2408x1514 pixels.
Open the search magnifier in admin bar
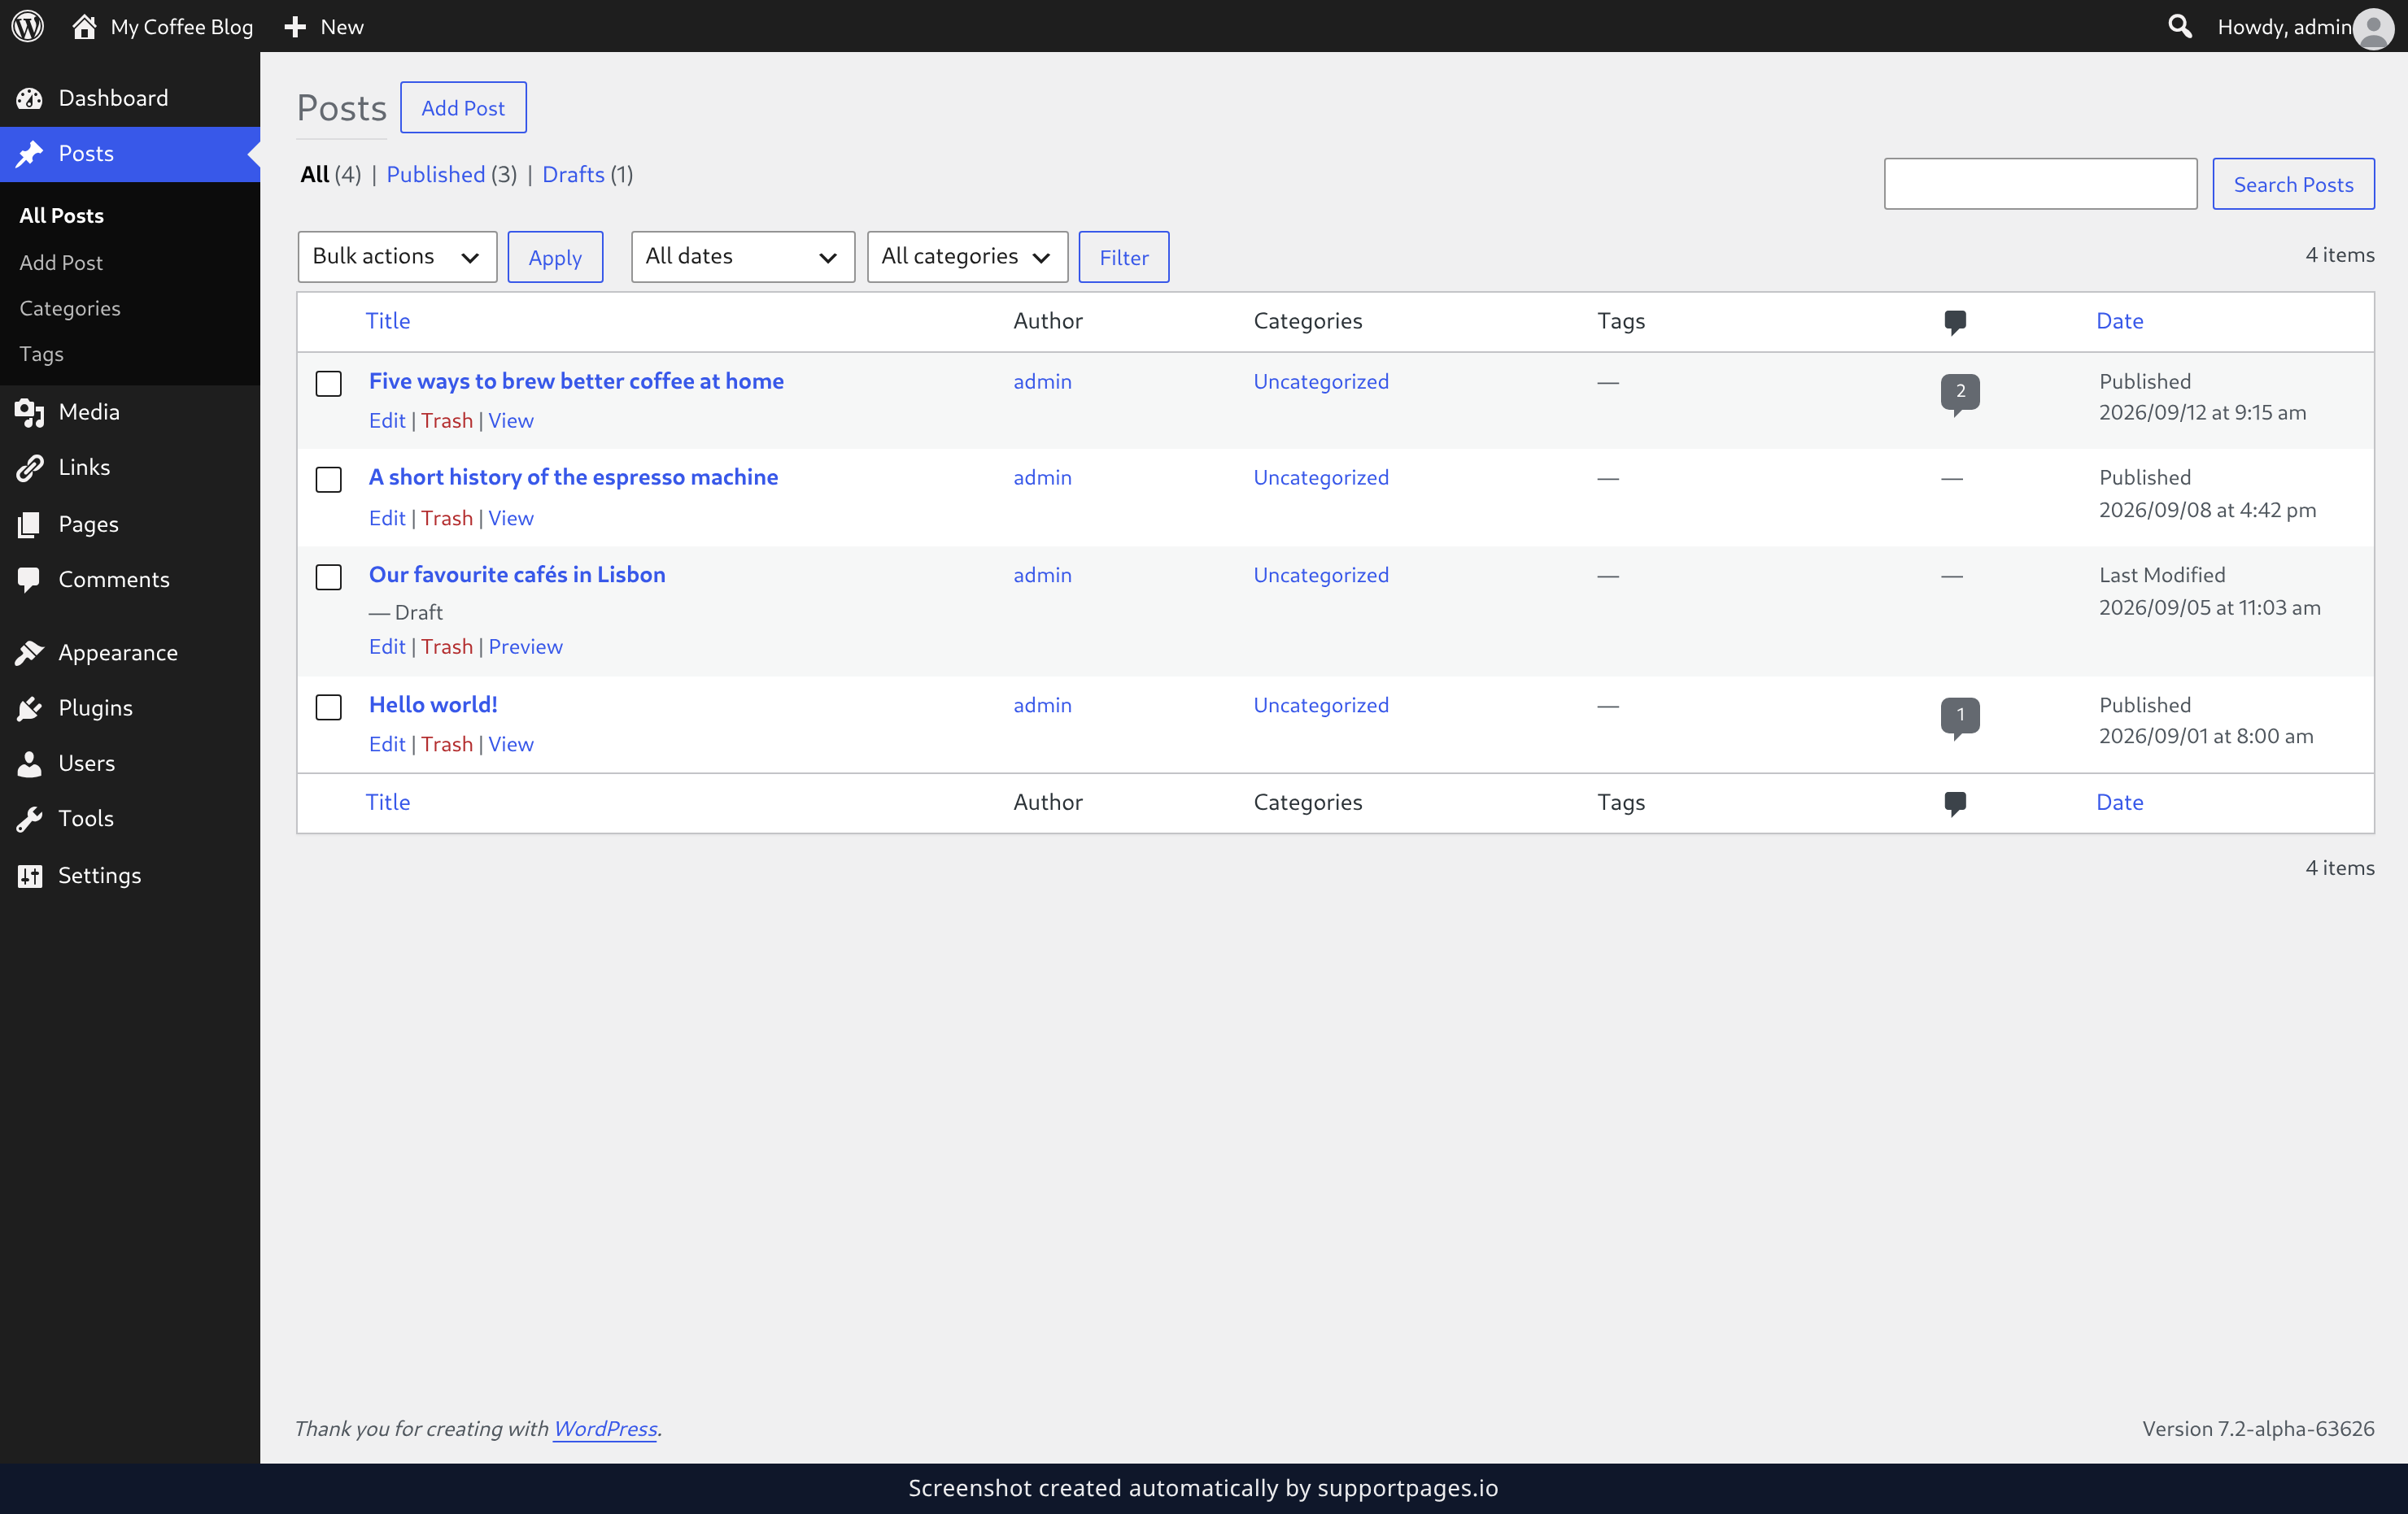(x=2180, y=26)
